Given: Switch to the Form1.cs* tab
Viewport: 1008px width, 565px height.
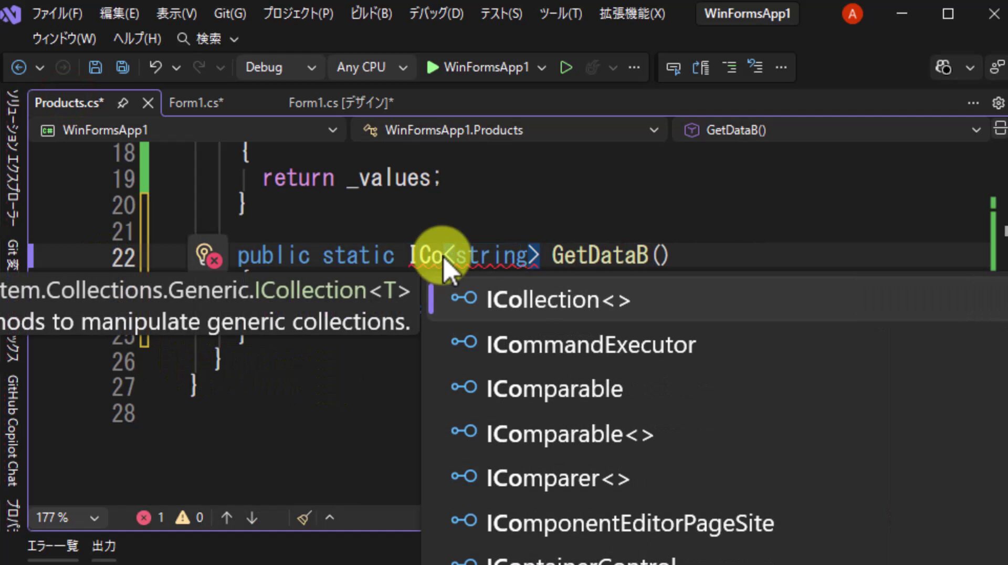Looking at the screenshot, I should [196, 103].
